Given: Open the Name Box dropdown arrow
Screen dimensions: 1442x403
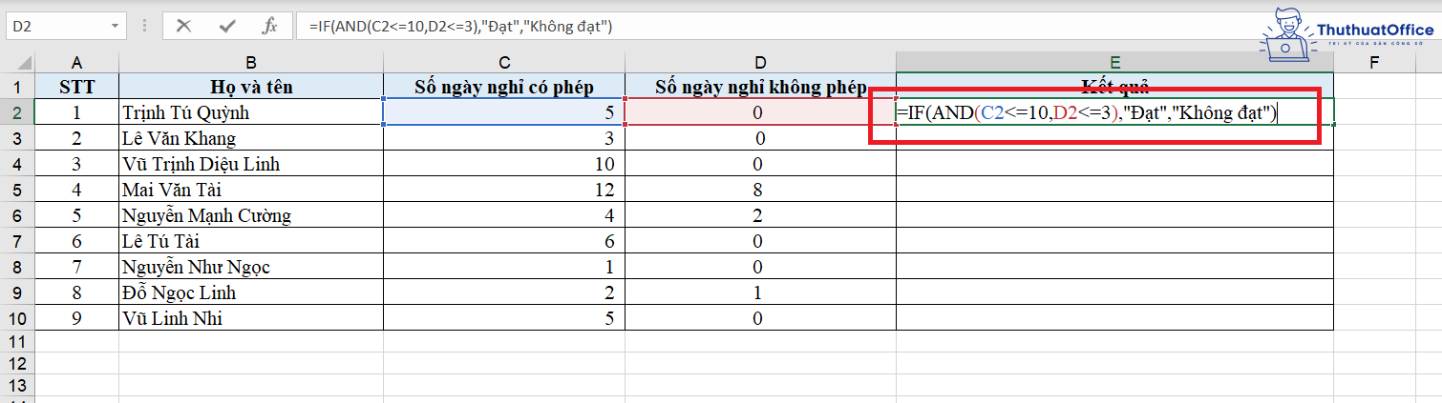Looking at the screenshot, I should point(116,26).
